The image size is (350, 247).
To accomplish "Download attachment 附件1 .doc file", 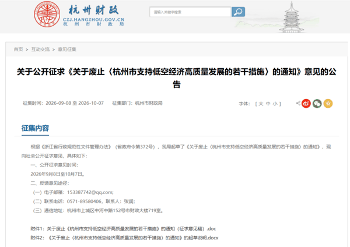I will (x=123, y=229).
